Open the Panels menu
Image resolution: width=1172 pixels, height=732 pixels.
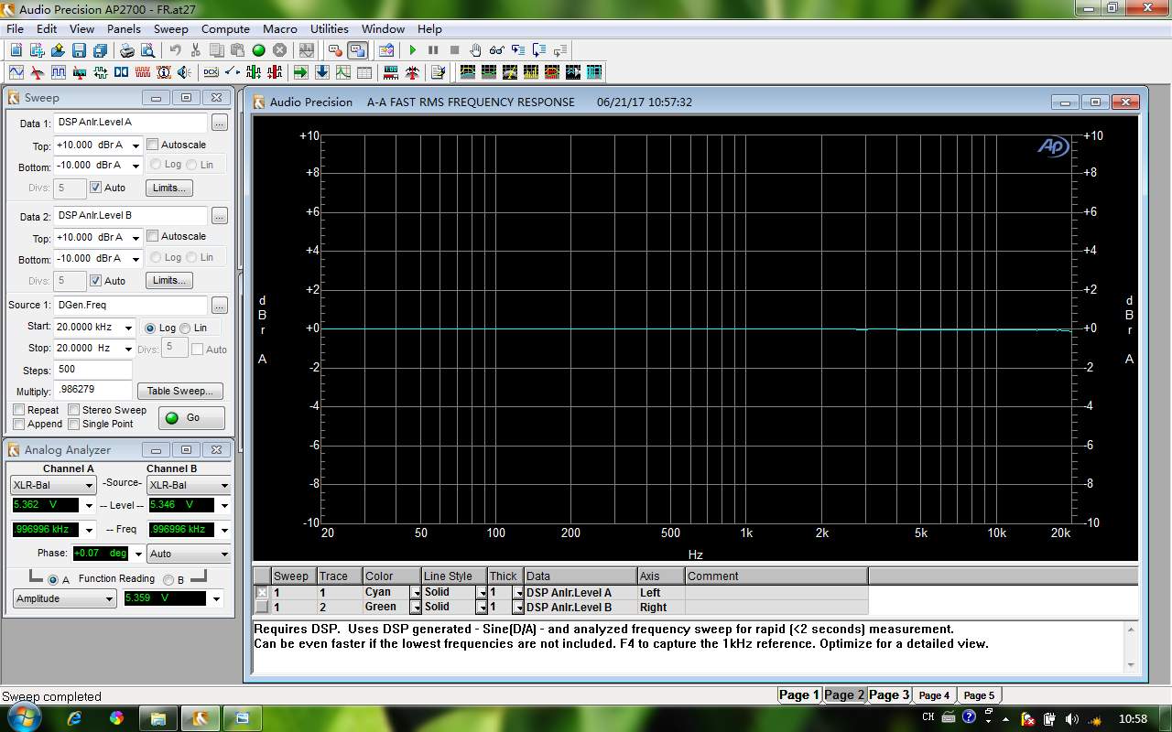pos(124,29)
